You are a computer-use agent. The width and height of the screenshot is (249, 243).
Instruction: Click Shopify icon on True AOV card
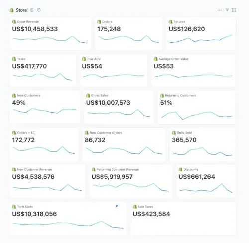pyautogui.click(x=84, y=59)
